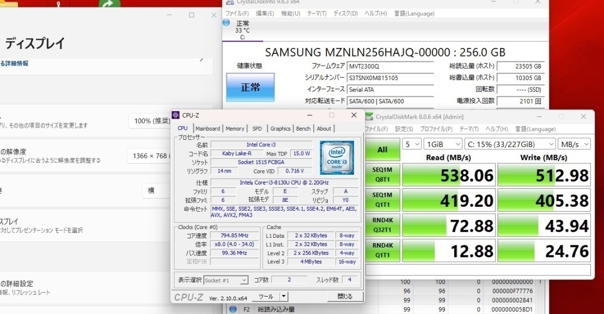Click the firmware field MVT2300Q

pos(390,66)
